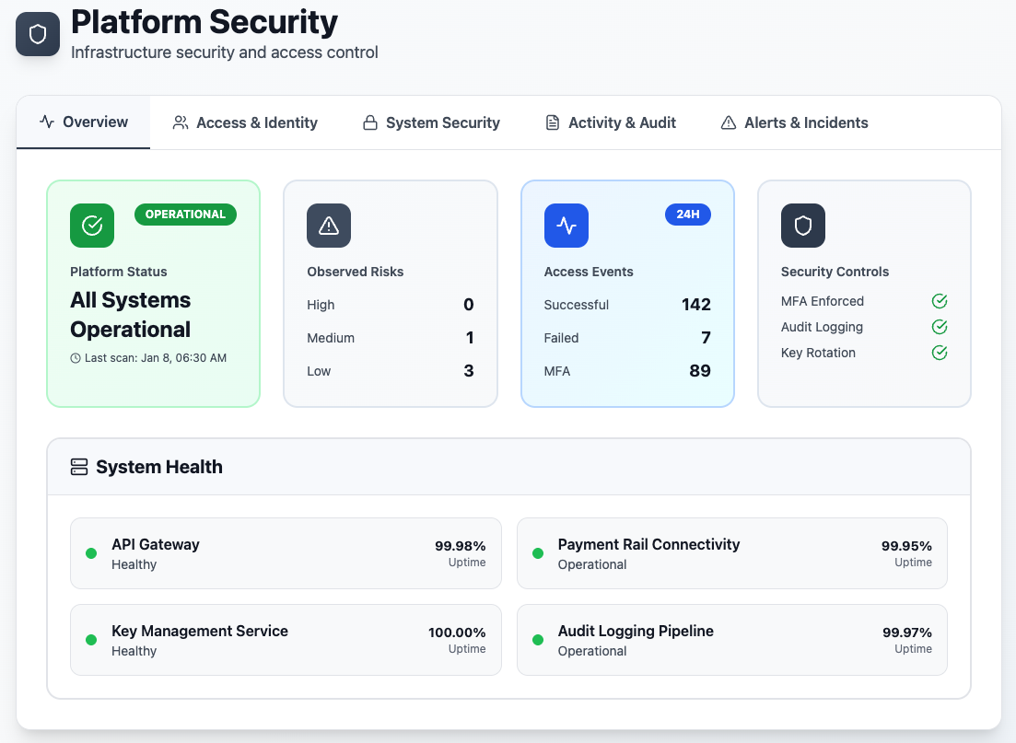Image resolution: width=1016 pixels, height=743 pixels.
Task: Click the OPERATIONAL status badge
Action: [185, 215]
